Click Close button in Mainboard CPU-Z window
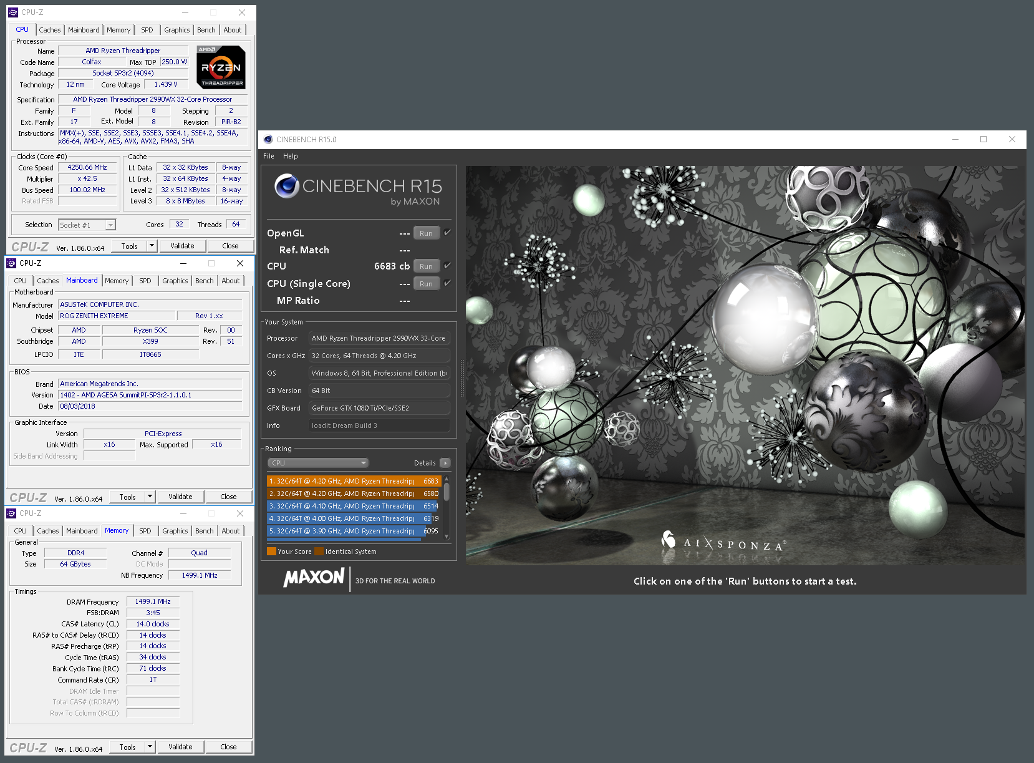 click(x=228, y=497)
